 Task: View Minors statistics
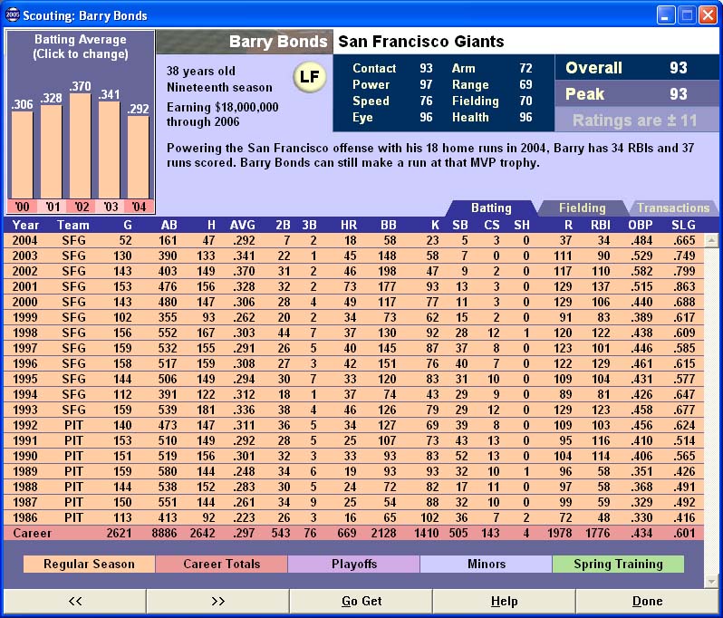(487, 564)
